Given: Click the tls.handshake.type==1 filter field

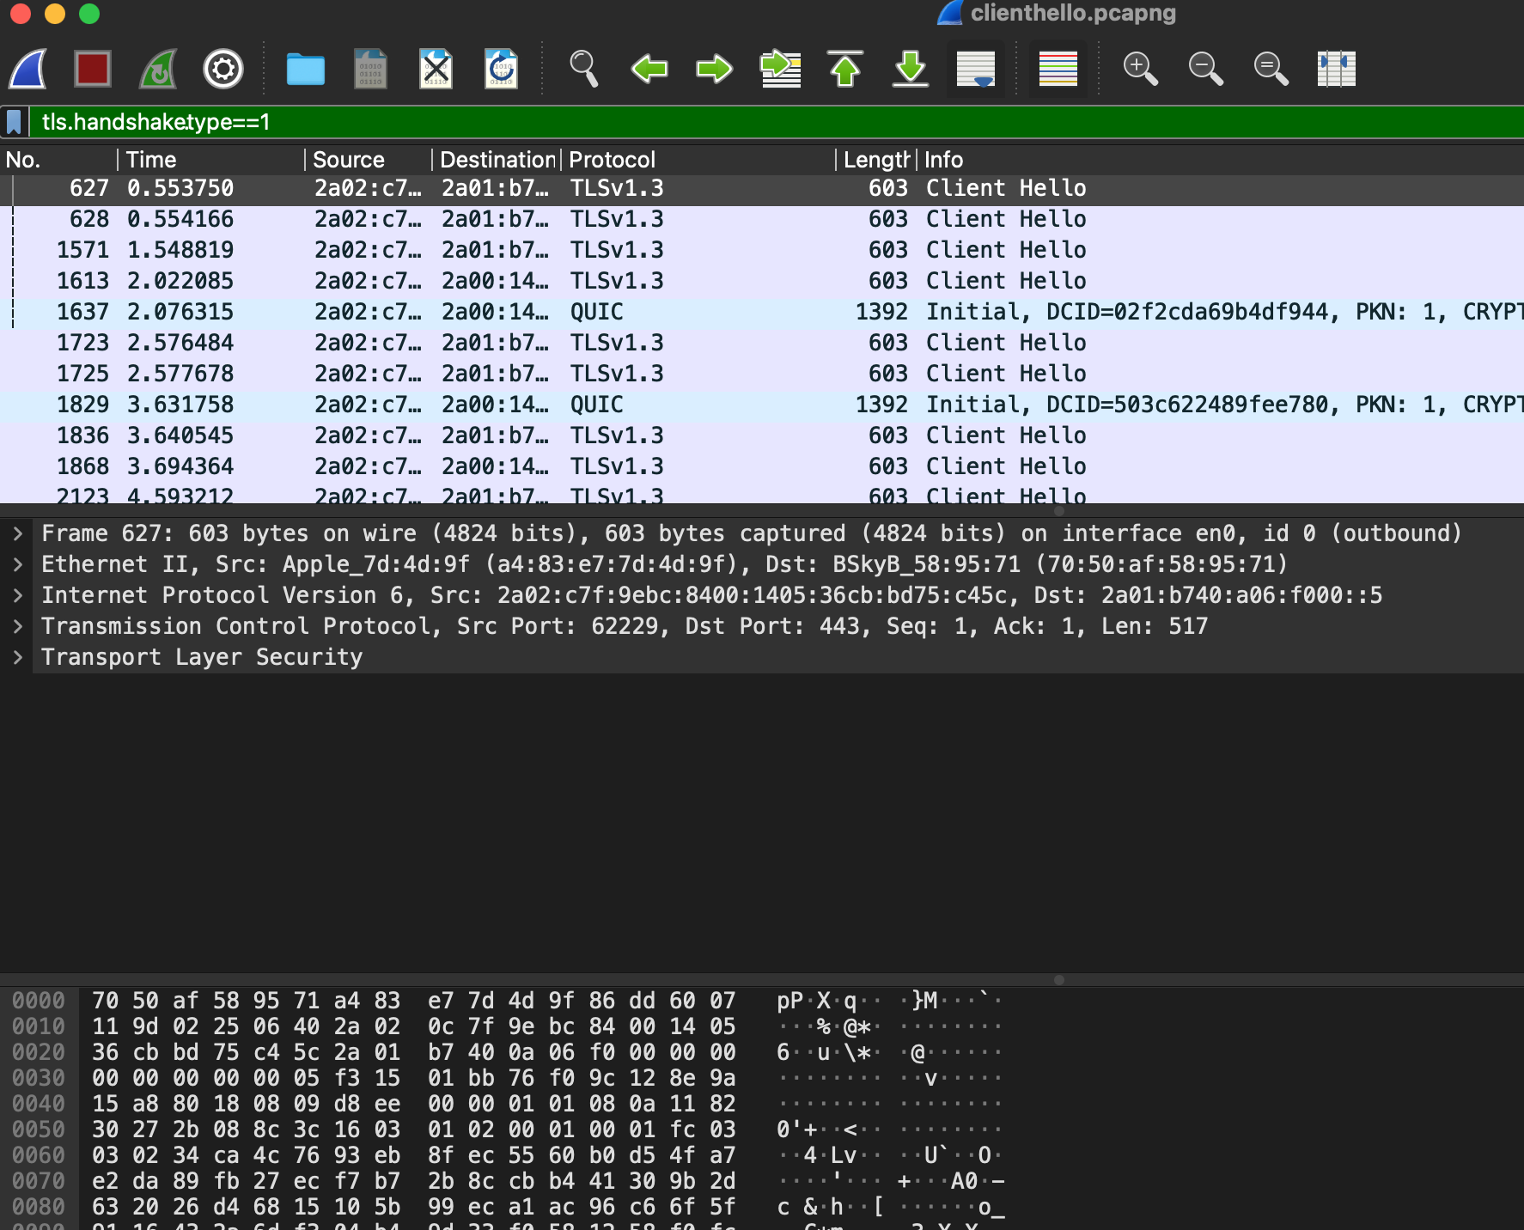Looking at the screenshot, I should (777, 122).
